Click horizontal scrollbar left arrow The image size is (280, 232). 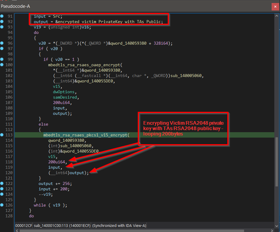pyautogui.click(x=17, y=231)
